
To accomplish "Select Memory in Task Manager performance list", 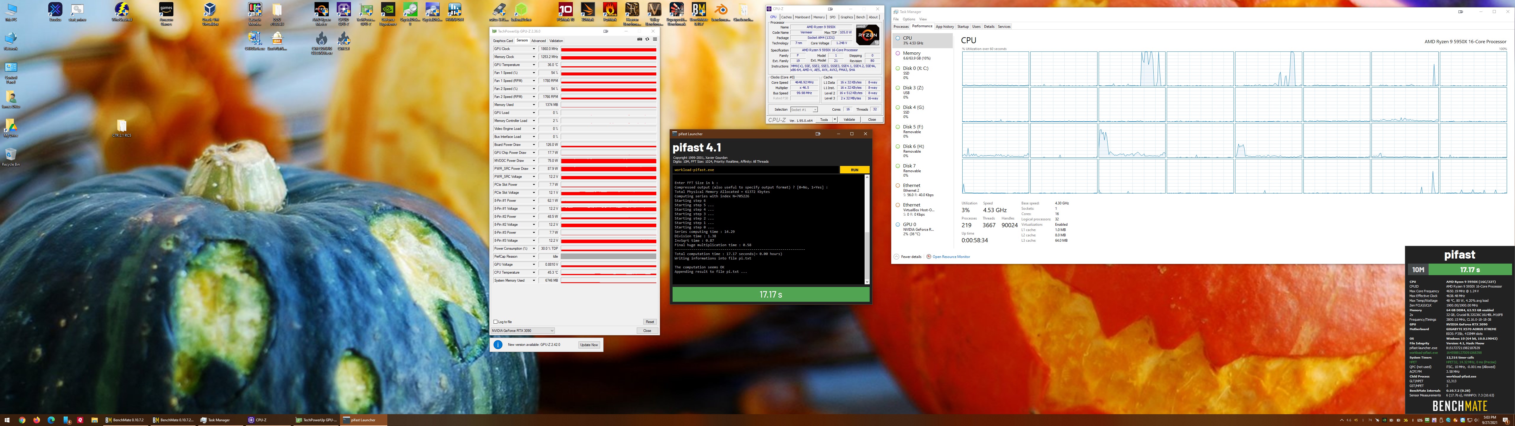I will pyautogui.click(x=922, y=55).
